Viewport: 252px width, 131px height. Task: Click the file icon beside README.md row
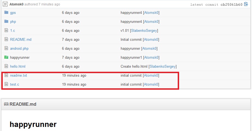pyautogui.click(x=6, y=39)
